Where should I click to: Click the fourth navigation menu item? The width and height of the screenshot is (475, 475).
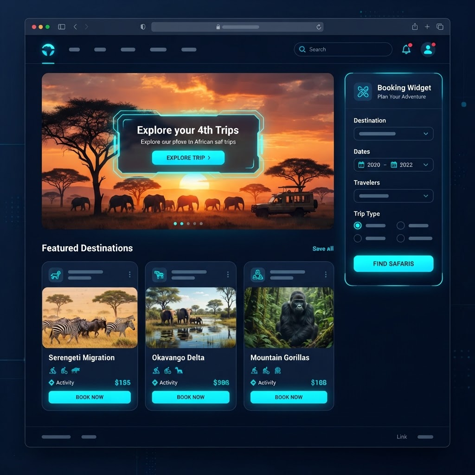158,49
